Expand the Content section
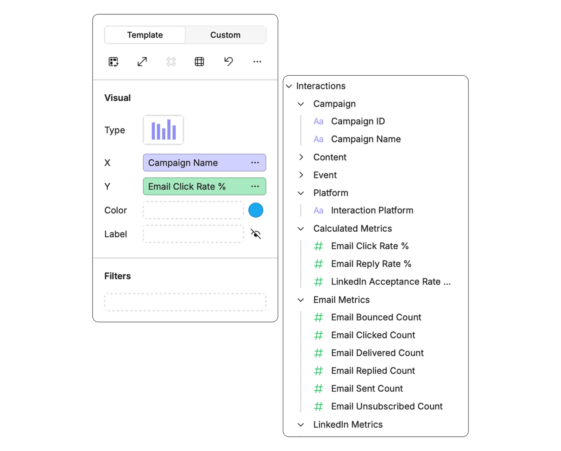The width and height of the screenshot is (561, 451). pos(301,157)
